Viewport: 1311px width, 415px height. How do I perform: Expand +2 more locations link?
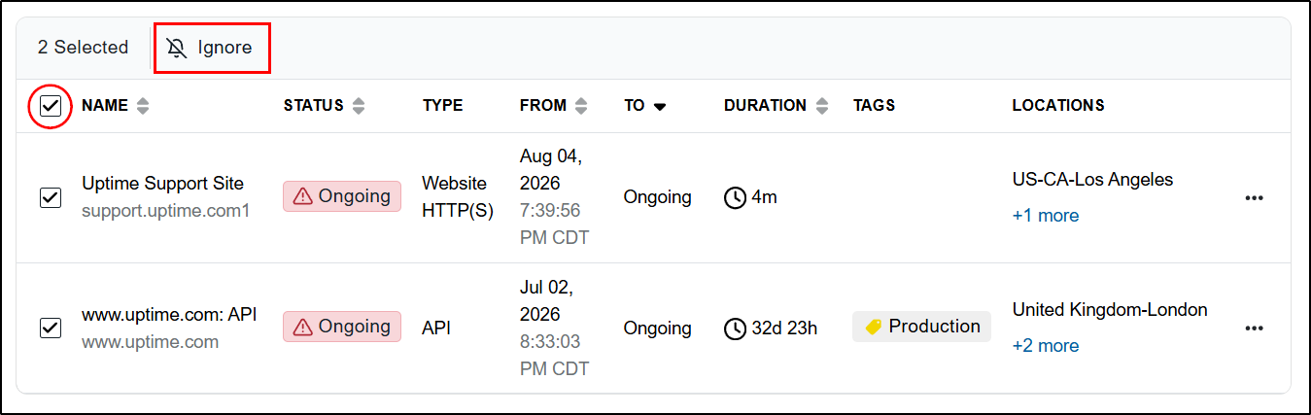pyautogui.click(x=1046, y=346)
